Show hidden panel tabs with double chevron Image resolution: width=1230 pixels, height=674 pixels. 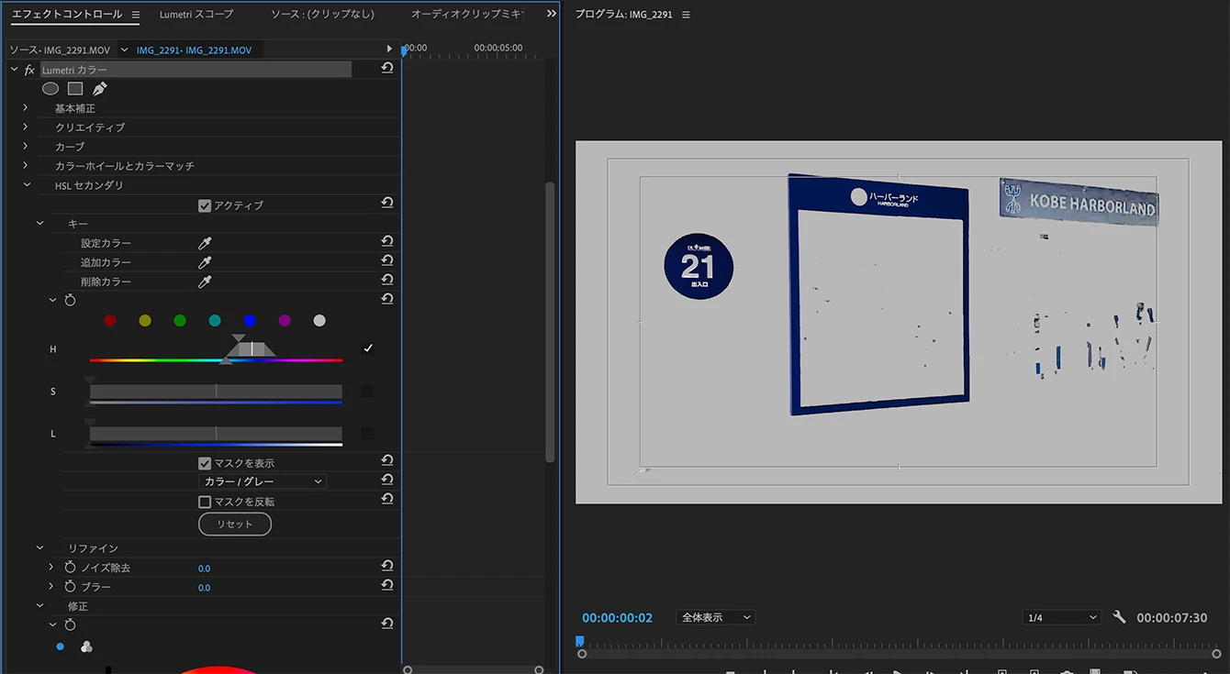(x=551, y=14)
